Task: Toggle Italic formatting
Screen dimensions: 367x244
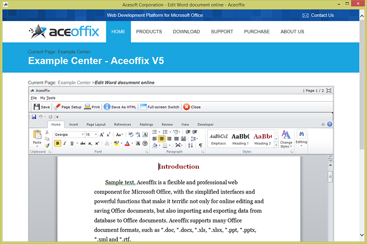Action: coord(65,143)
